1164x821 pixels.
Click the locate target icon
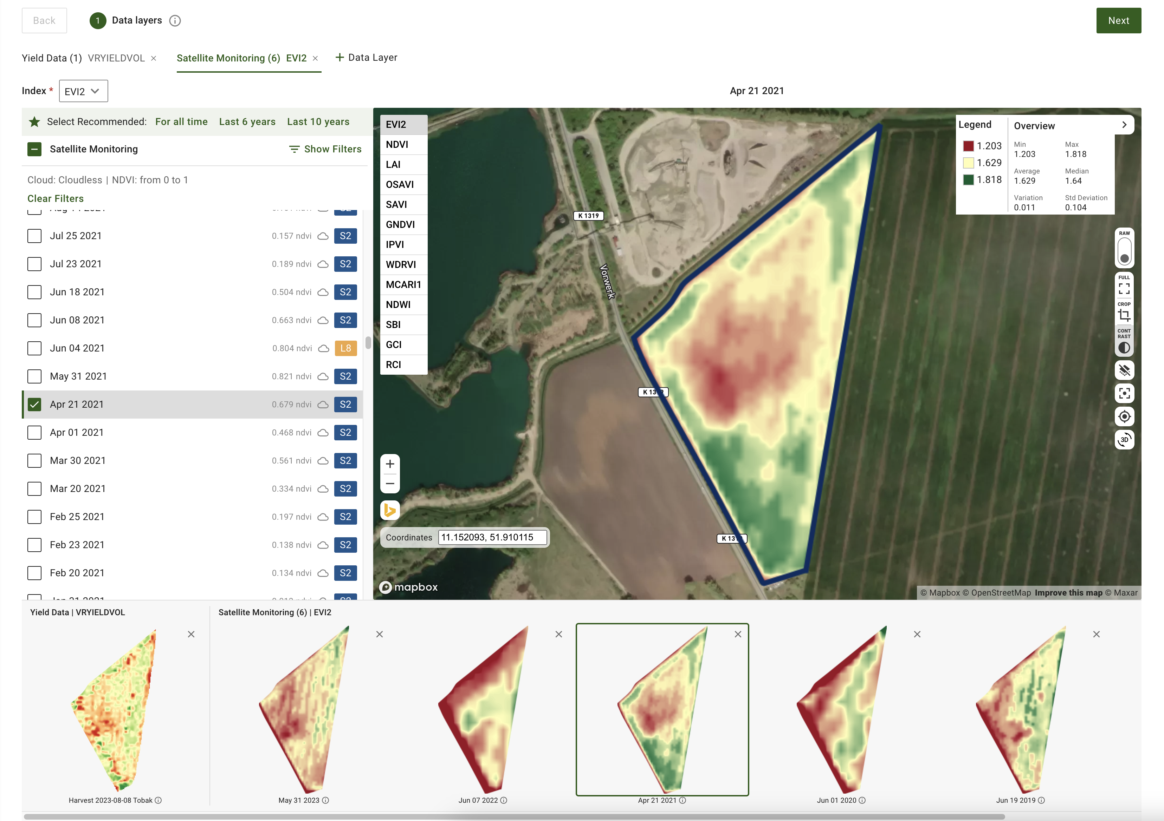tap(1124, 416)
